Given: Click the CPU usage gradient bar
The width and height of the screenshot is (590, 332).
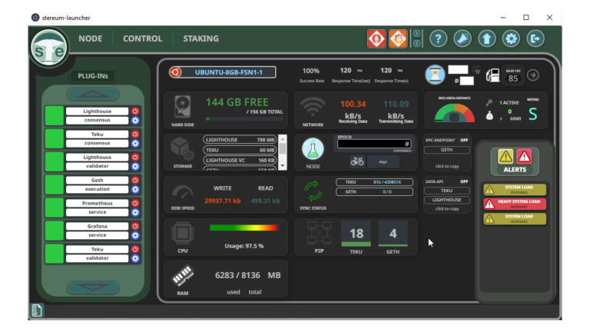Looking at the screenshot, I should coord(244,227).
